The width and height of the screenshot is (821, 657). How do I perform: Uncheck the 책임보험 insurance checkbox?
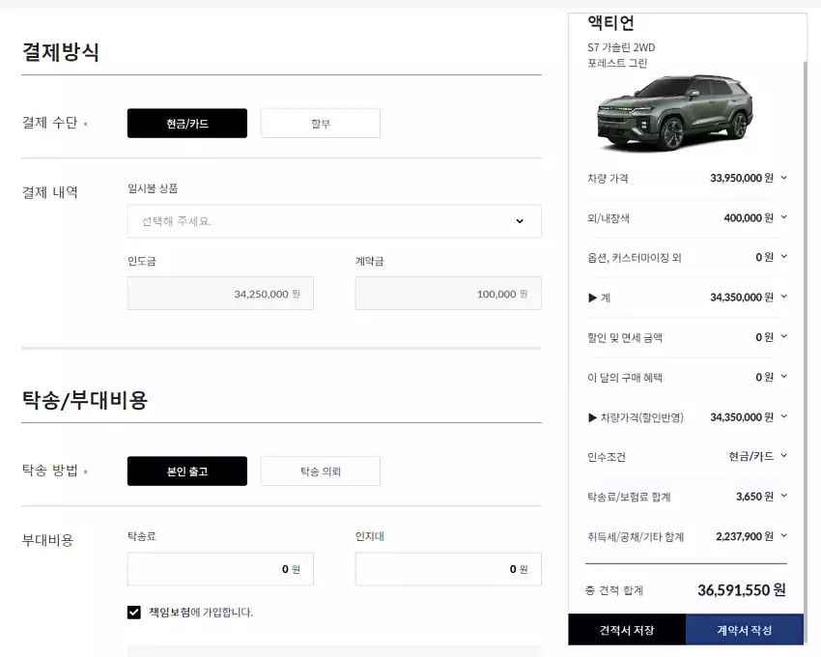(x=134, y=612)
